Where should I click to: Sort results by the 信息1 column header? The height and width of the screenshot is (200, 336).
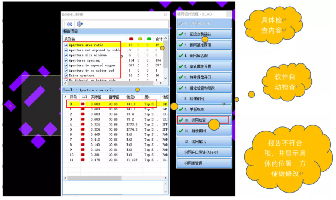[x=131, y=97]
